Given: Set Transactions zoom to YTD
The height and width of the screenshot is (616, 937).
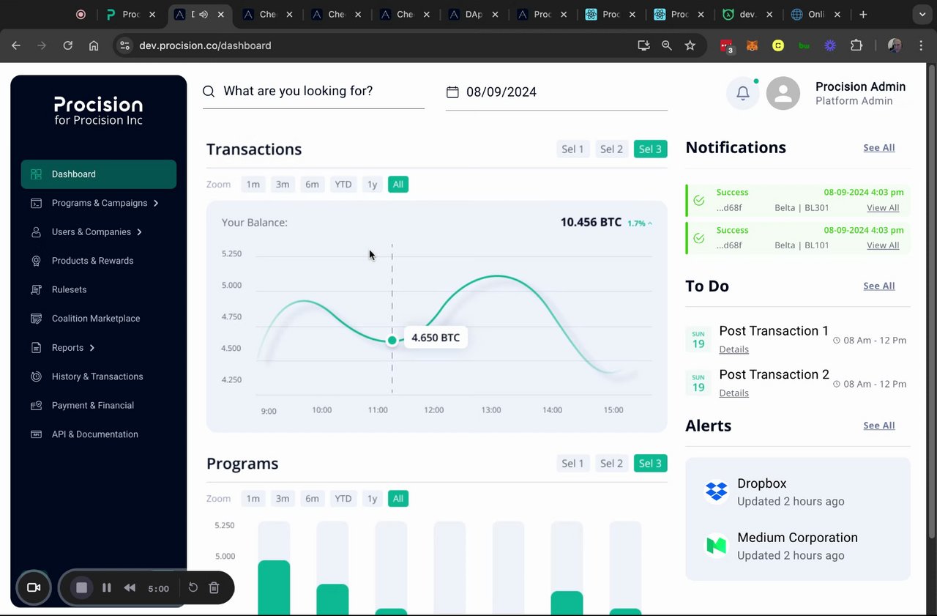Looking at the screenshot, I should pyautogui.click(x=343, y=185).
